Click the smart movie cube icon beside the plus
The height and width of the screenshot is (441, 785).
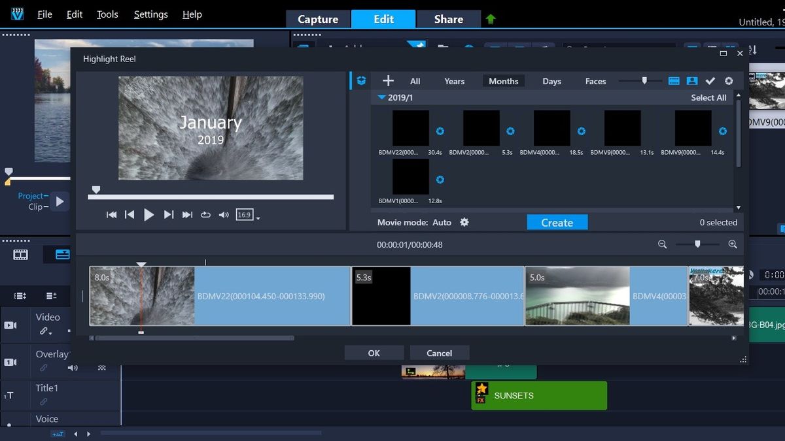click(x=360, y=80)
